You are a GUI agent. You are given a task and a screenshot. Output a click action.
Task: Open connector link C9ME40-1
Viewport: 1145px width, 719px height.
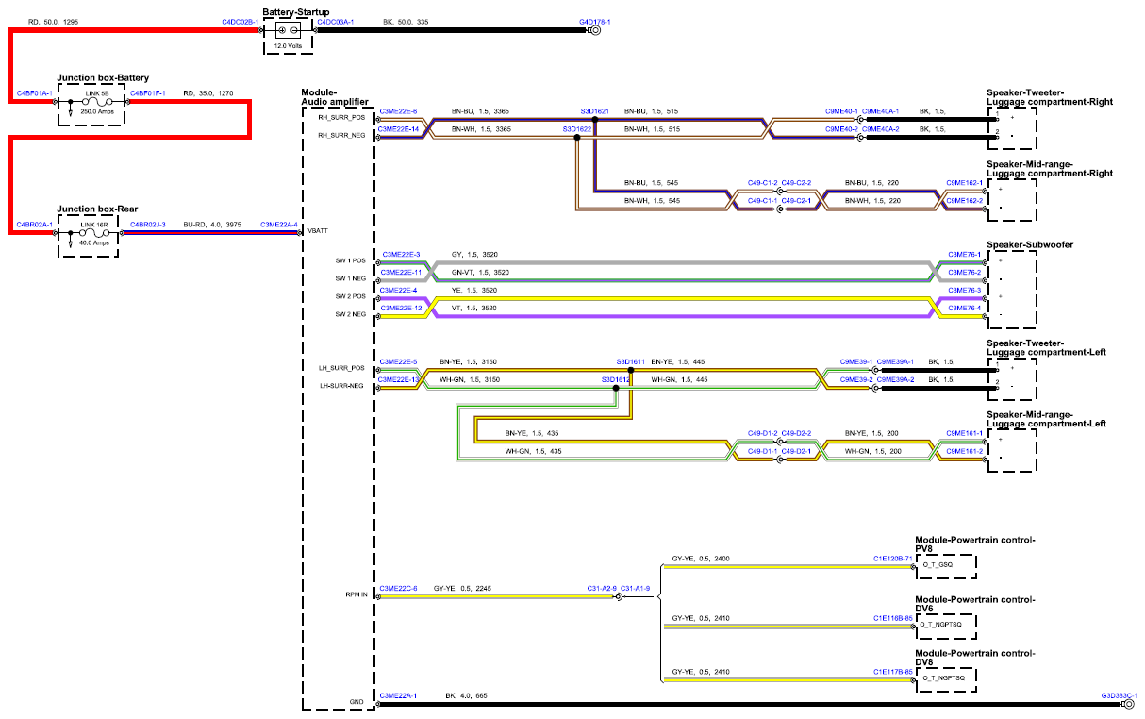[x=841, y=111]
